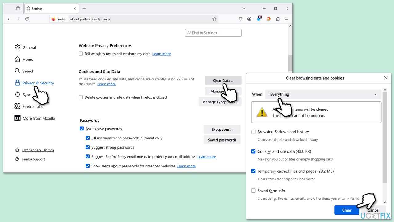Toggle Saved form info checkbox
Screen dimensions: 394x222
(253, 191)
